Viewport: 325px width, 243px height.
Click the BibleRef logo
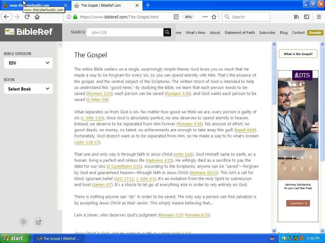click(29, 32)
